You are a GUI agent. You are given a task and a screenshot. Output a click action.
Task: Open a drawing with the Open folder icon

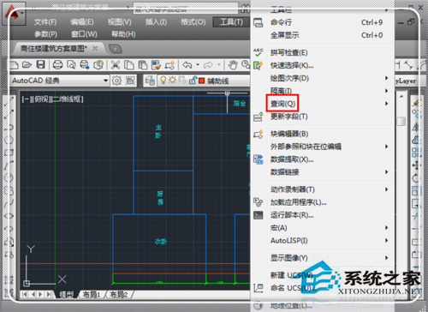[x=27, y=65]
